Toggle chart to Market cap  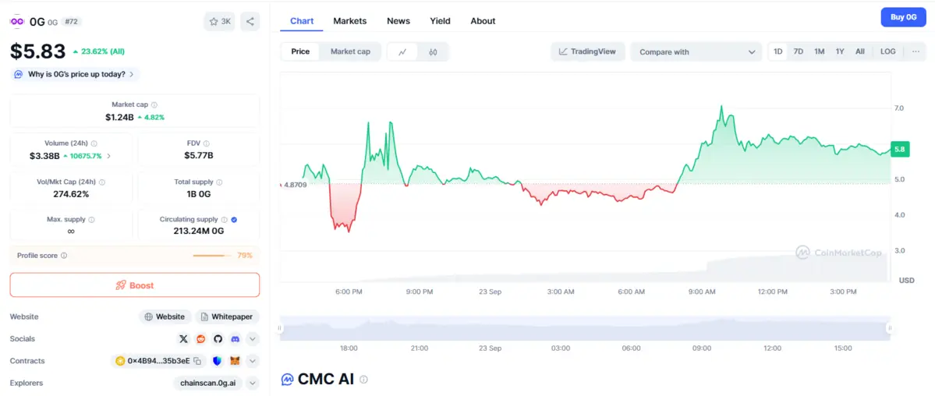coord(350,51)
